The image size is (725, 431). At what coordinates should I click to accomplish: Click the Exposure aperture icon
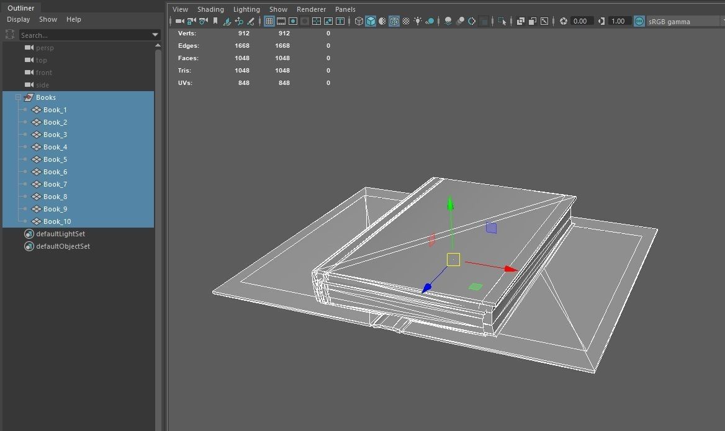(x=564, y=21)
